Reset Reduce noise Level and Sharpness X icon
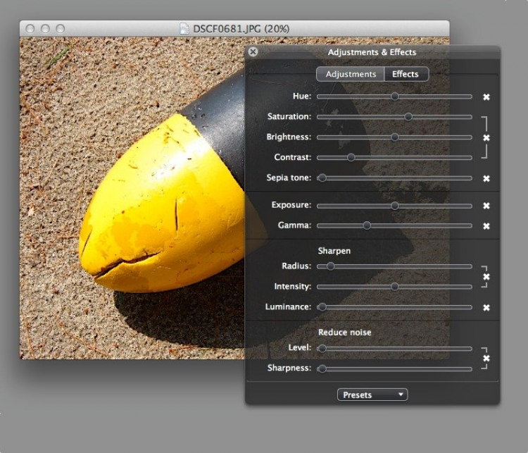This screenshot has height=453, width=528. tap(486, 359)
